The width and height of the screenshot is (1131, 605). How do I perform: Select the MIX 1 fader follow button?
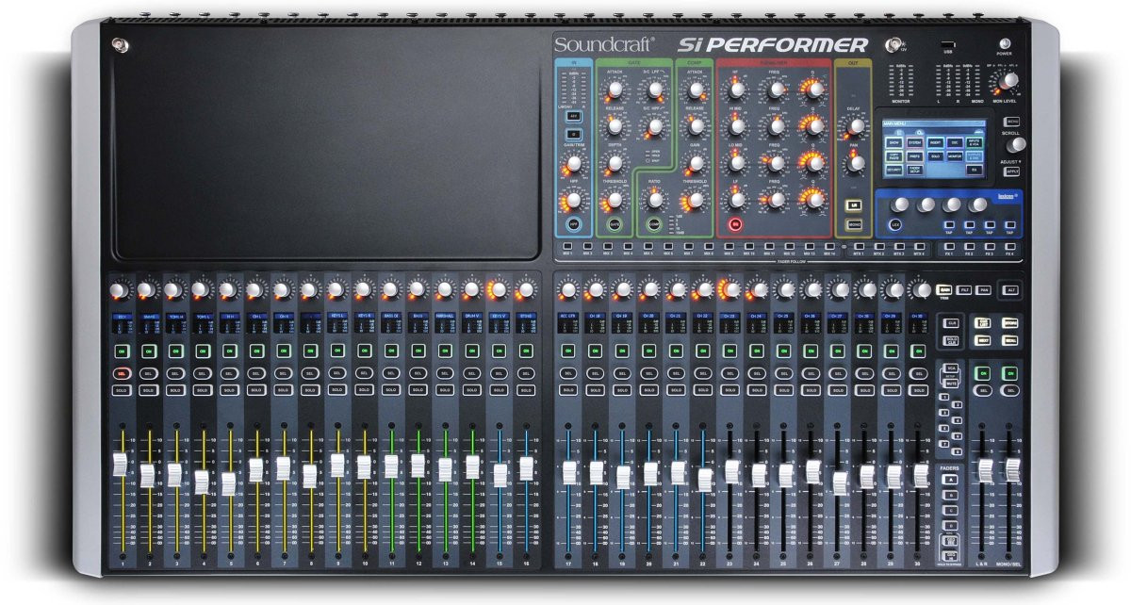point(568,246)
